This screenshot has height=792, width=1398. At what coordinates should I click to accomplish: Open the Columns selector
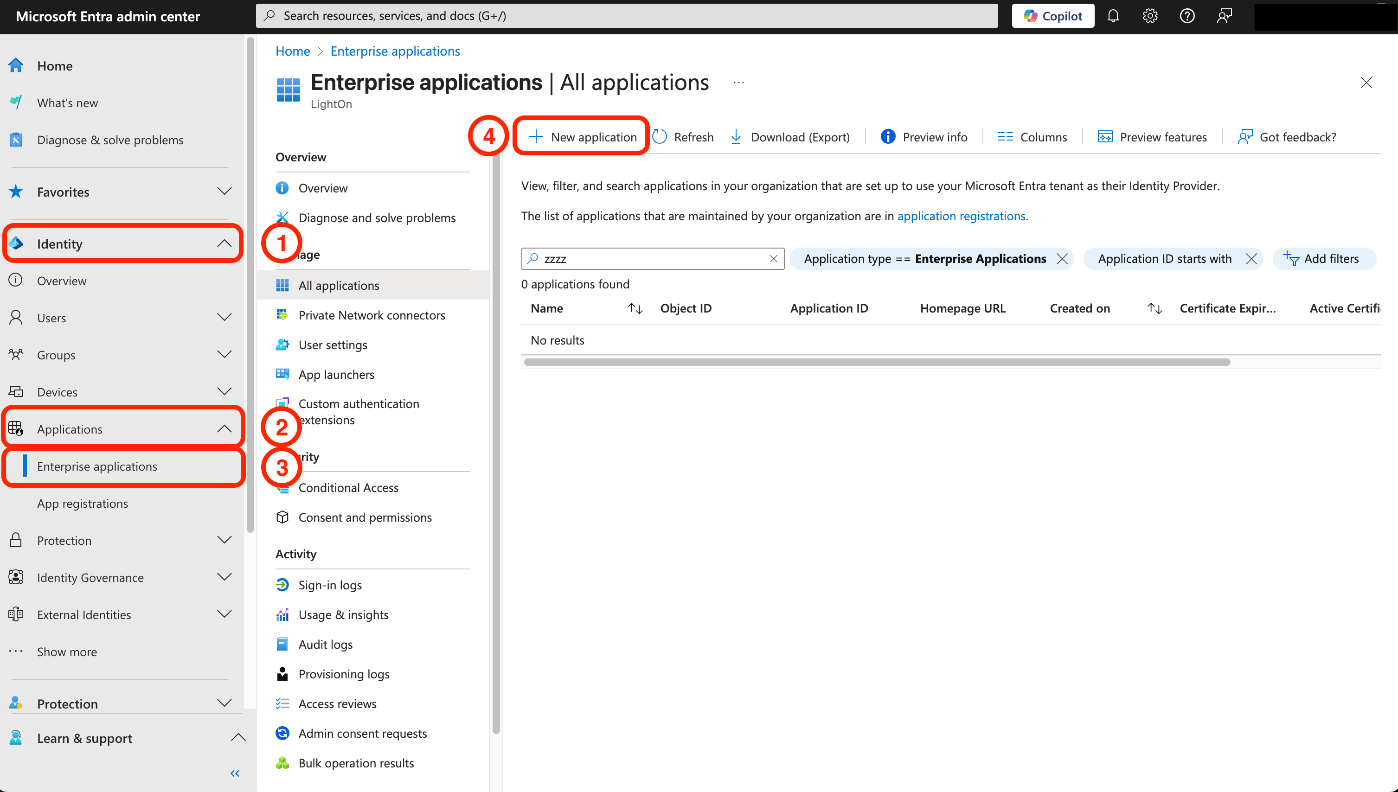tap(1032, 136)
